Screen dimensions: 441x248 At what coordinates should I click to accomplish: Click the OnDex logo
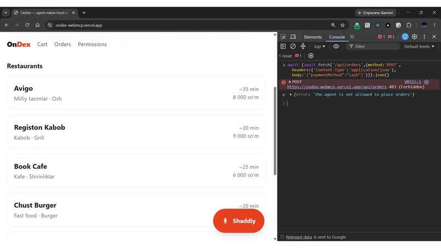pyautogui.click(x=19, y=44)
